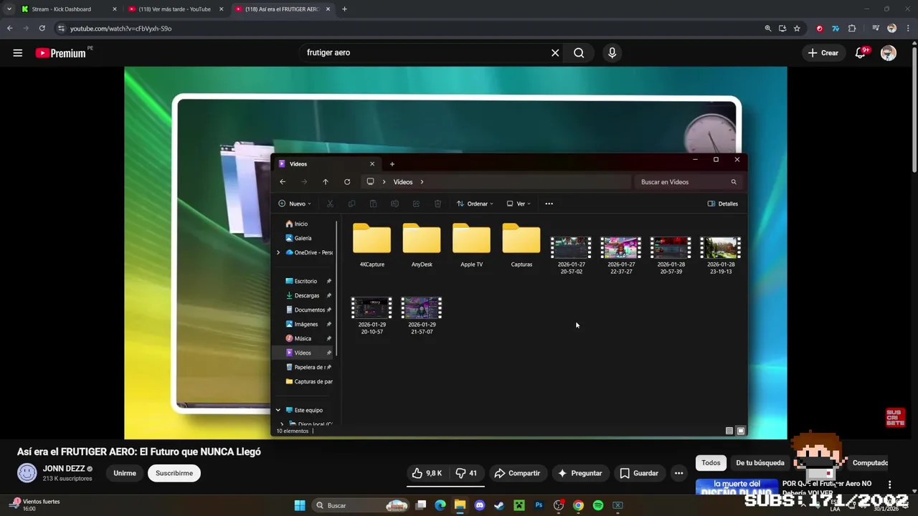Open more video actions ellipsis on YouTube
918x516 pixels.
(x=678, y=473)
